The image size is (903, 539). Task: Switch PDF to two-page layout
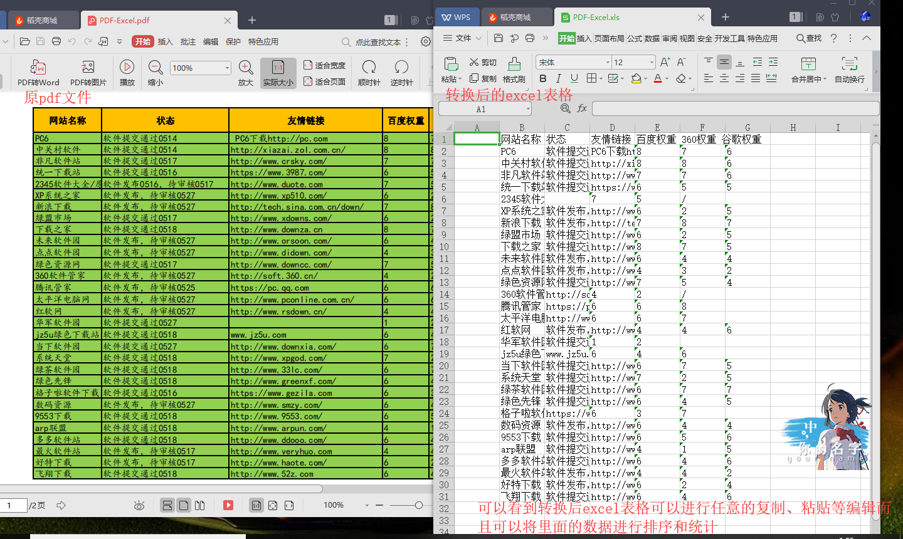pos(199,505)
